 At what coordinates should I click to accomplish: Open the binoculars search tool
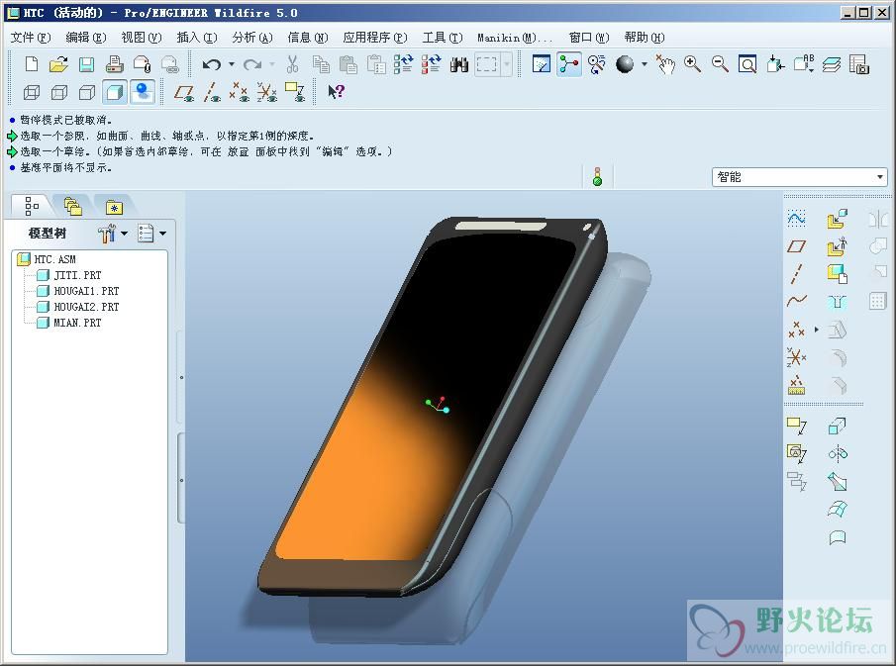tap(458, 64)
